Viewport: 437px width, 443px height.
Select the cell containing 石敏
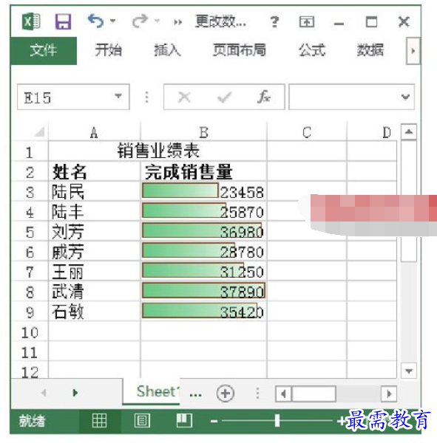pyautogui.click(x=94, y=312)
